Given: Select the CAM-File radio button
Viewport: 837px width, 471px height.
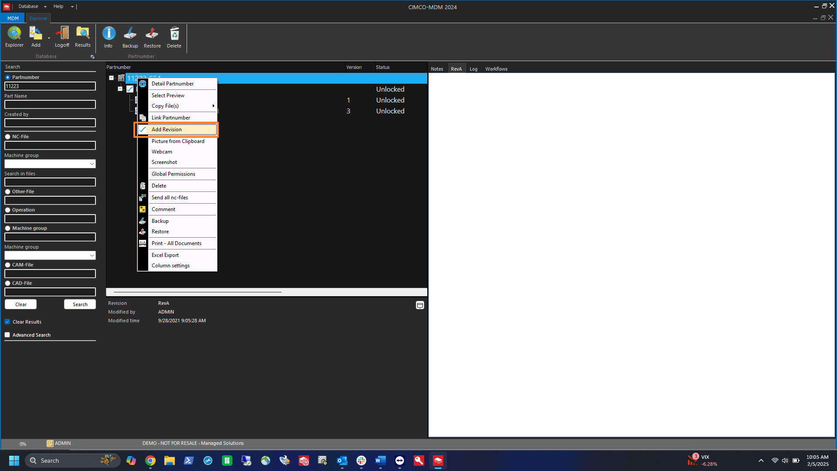Looking at the screenshot, I should [x=7, y=265].
